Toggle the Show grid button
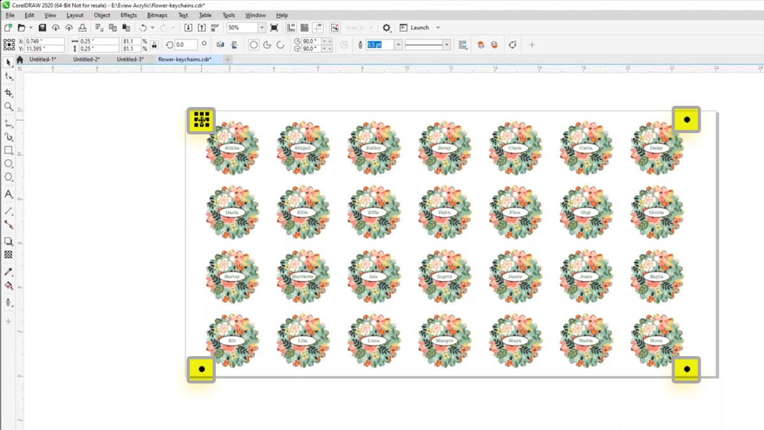The image size is (764, 430). (304, 28)
